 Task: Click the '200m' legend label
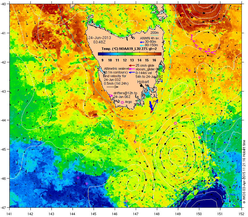pyautogui.click(x=154, y=33)
